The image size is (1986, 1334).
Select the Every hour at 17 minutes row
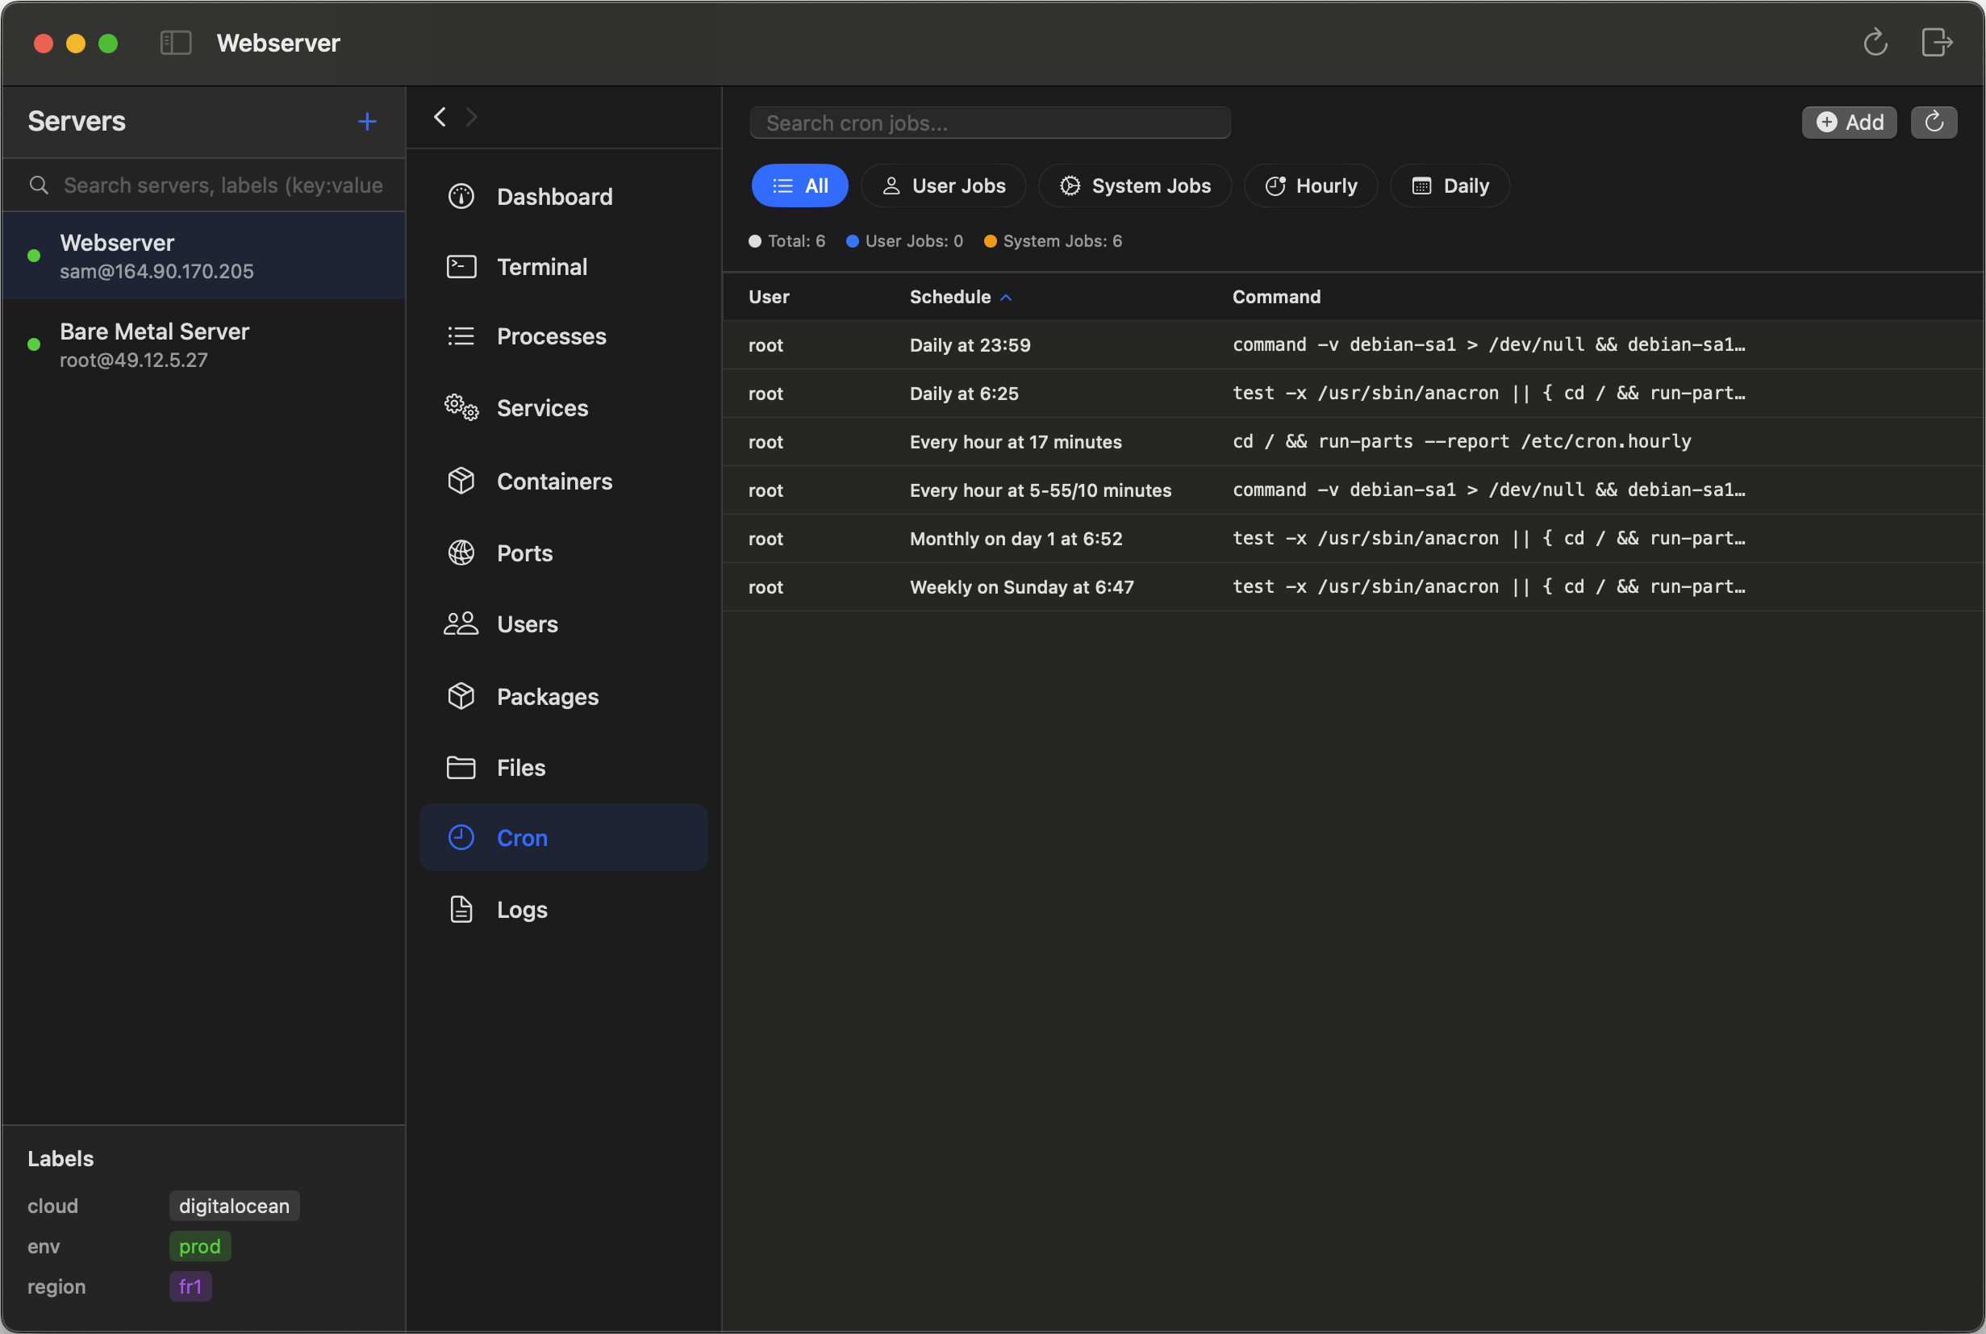point(1353,441)
